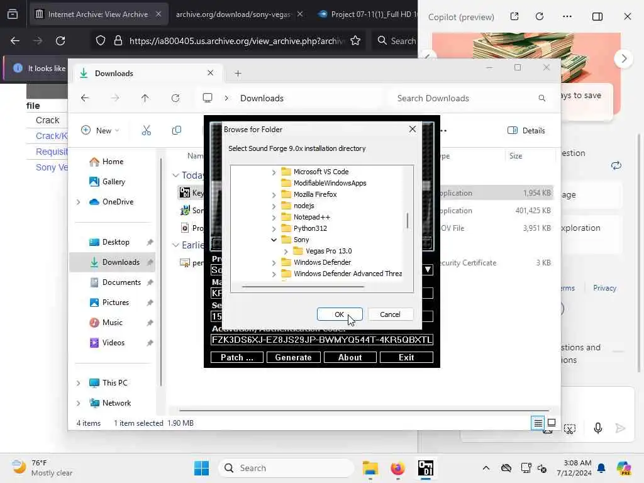Open the About button in keygen
Screen dimensions: 644x483
pyautogui.click(x=350, y=357)
